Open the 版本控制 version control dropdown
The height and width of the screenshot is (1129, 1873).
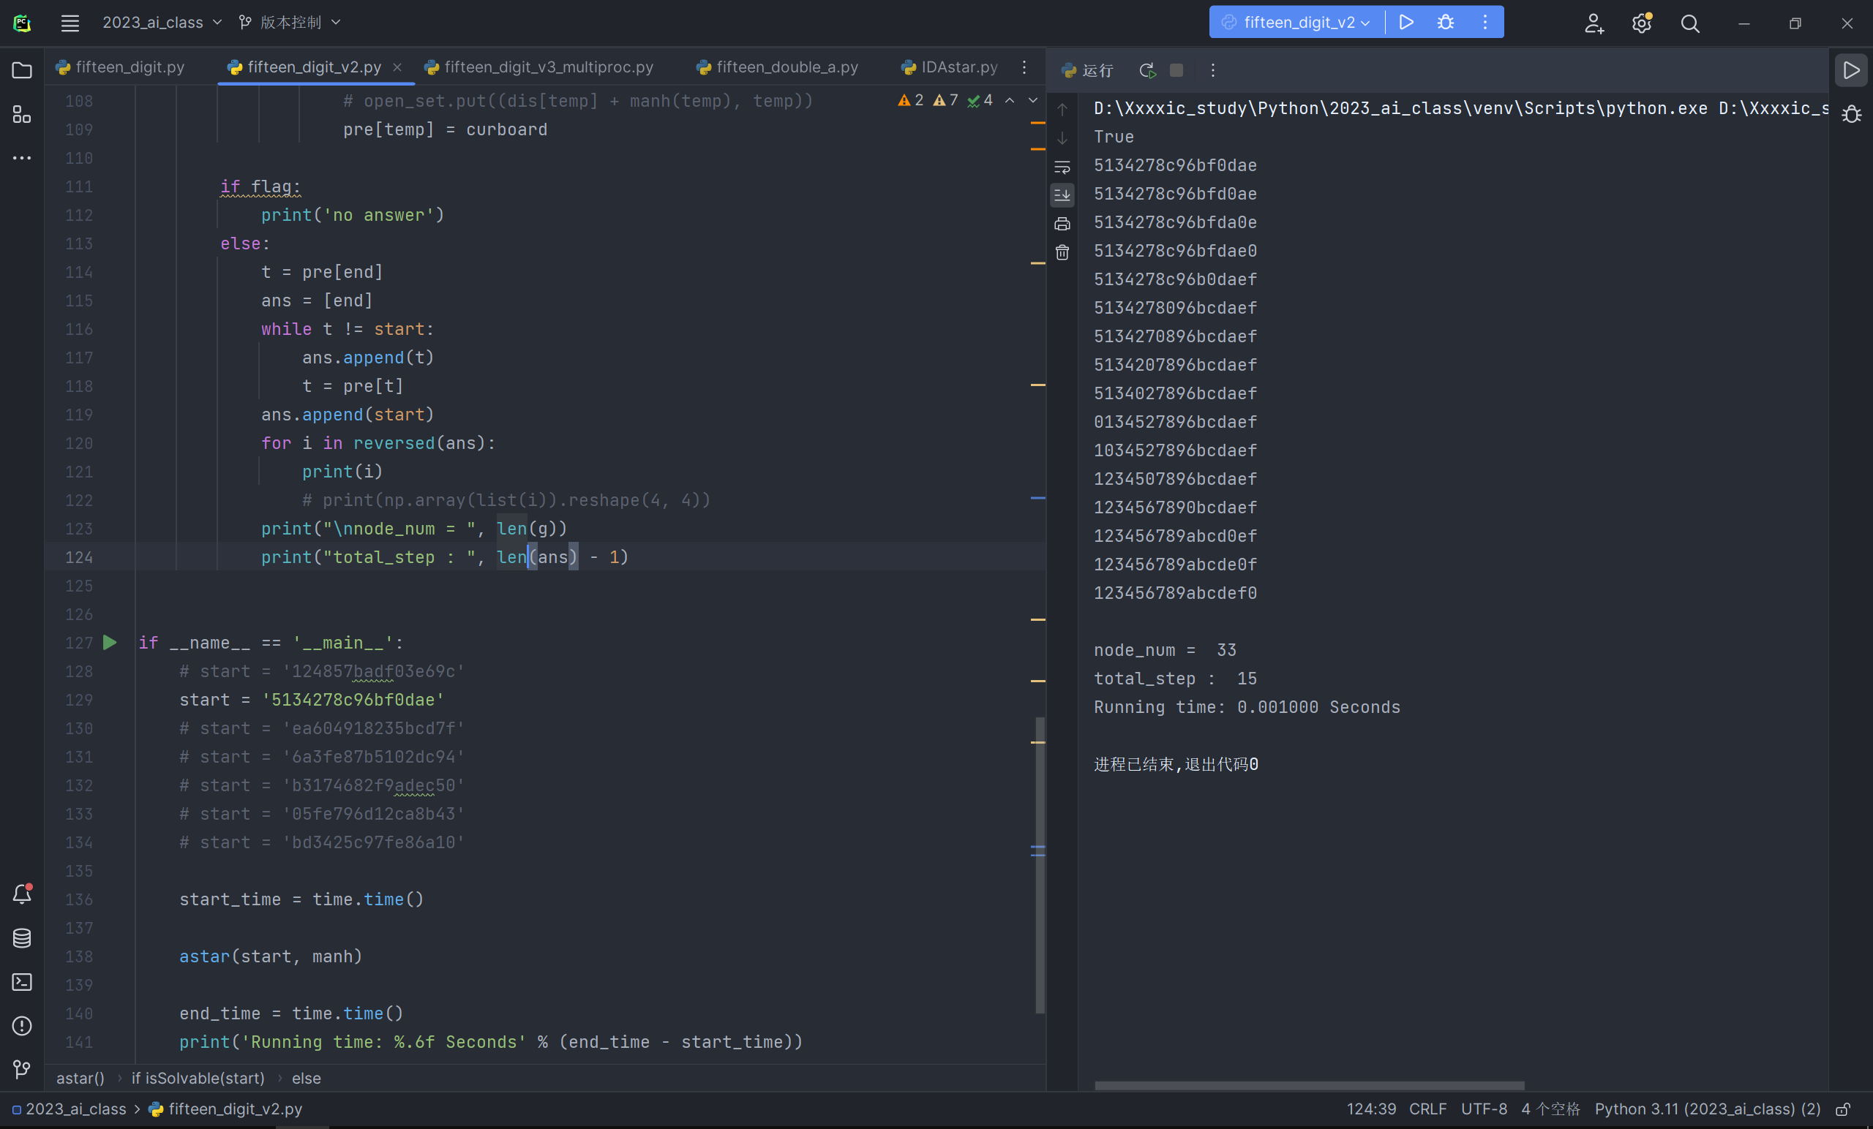(x=290, y=23)
